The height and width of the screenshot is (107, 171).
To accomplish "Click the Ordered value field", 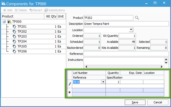I will [x=92, y=36].
